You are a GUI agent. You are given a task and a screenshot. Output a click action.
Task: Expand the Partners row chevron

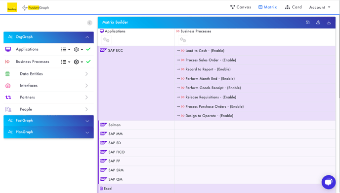pos(86,97)
